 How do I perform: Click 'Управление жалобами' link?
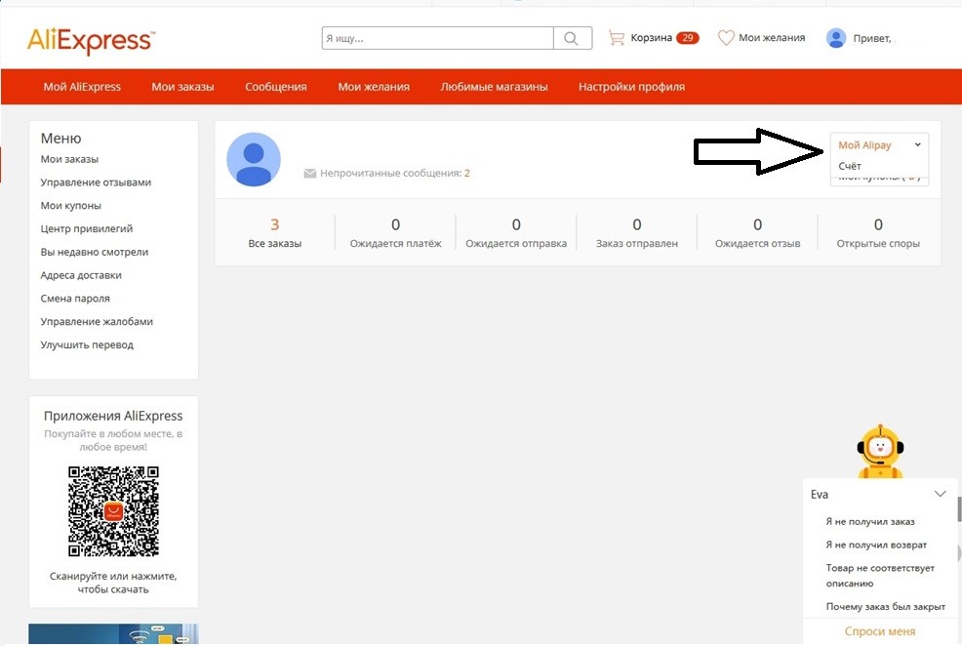point(97,321)
